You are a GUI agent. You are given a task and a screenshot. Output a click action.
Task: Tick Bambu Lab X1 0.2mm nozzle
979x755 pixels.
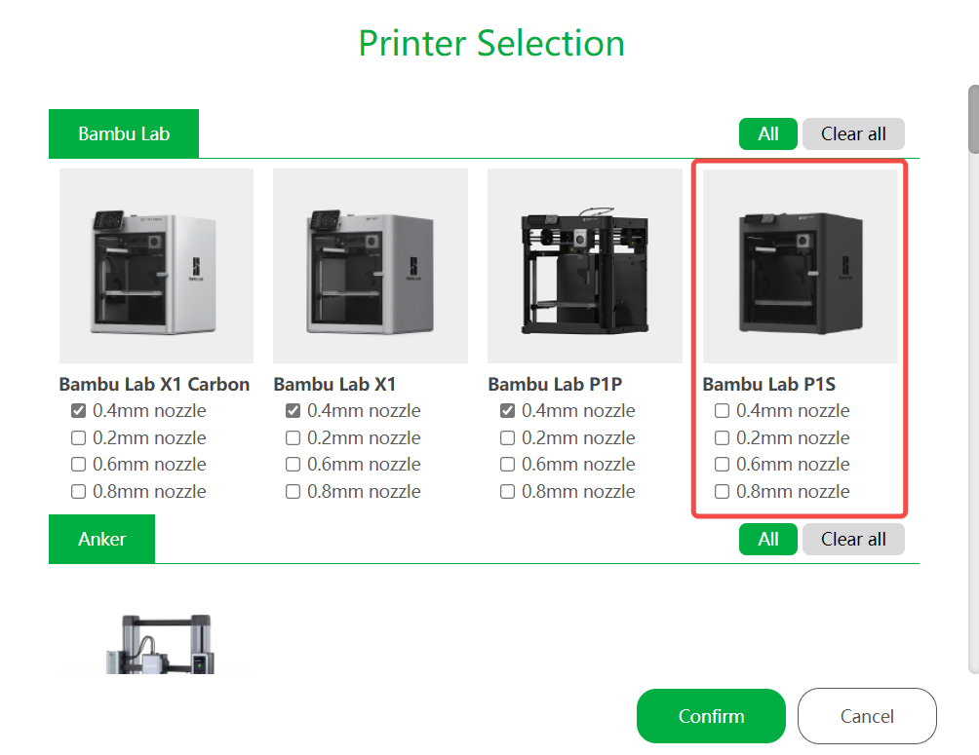(x=293, y=438)
